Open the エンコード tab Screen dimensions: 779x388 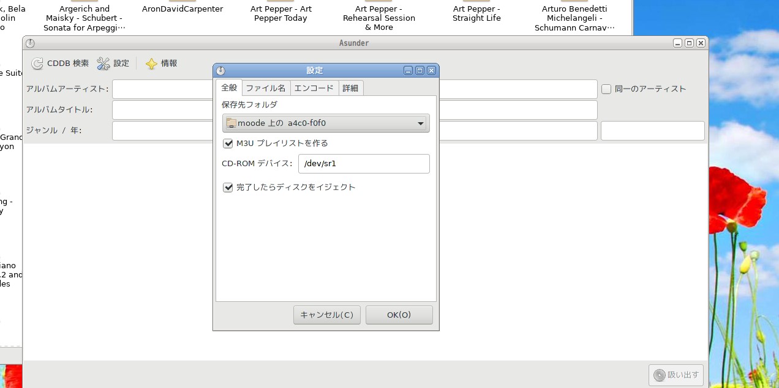click(x=314, y=88)
